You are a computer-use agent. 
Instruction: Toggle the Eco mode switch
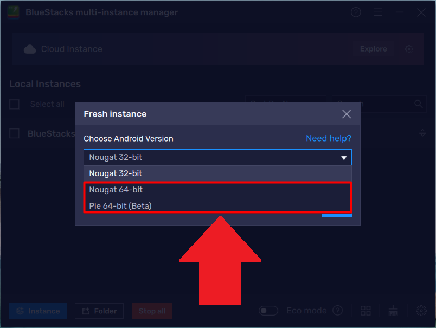pyautogui.click(x=268, y=311)
